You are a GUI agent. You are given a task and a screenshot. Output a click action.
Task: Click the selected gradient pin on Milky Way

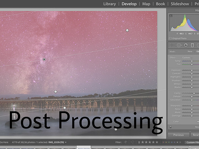[x=44, y=59]
